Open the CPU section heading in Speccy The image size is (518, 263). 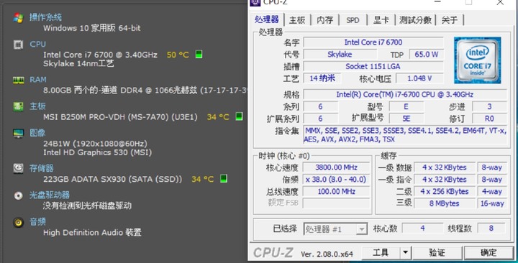coord(37,45)
